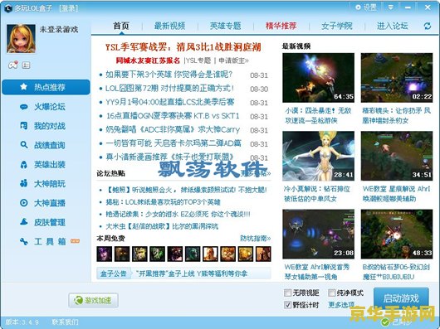Click the seventh free champion icon
The height and width of the screenshot is (329, 440).
210,254
